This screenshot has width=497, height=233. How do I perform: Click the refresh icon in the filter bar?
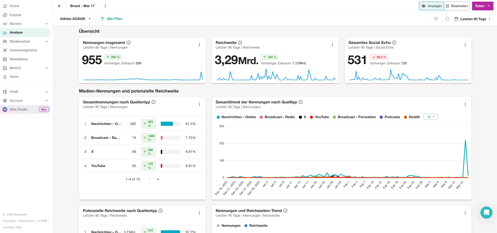436,19
